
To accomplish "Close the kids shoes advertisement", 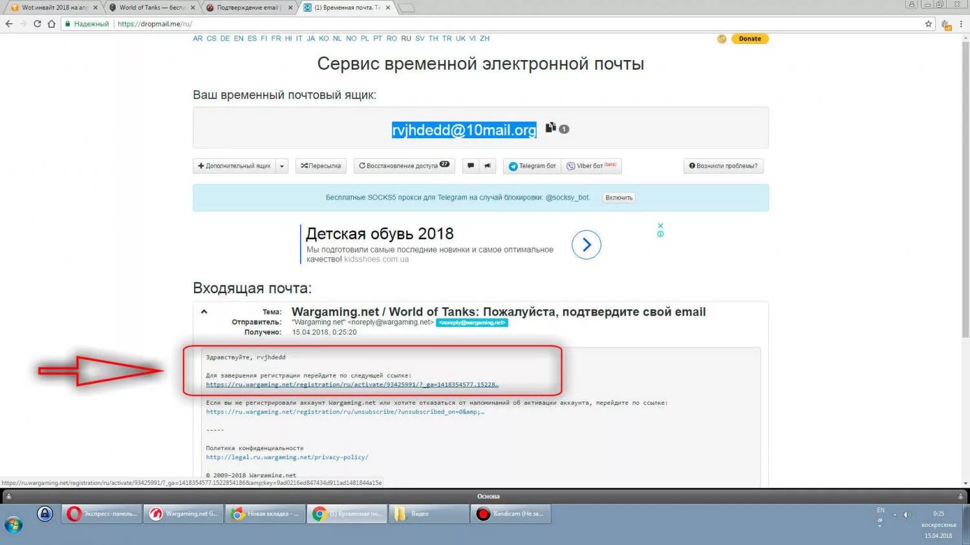I will pos(660,226).
